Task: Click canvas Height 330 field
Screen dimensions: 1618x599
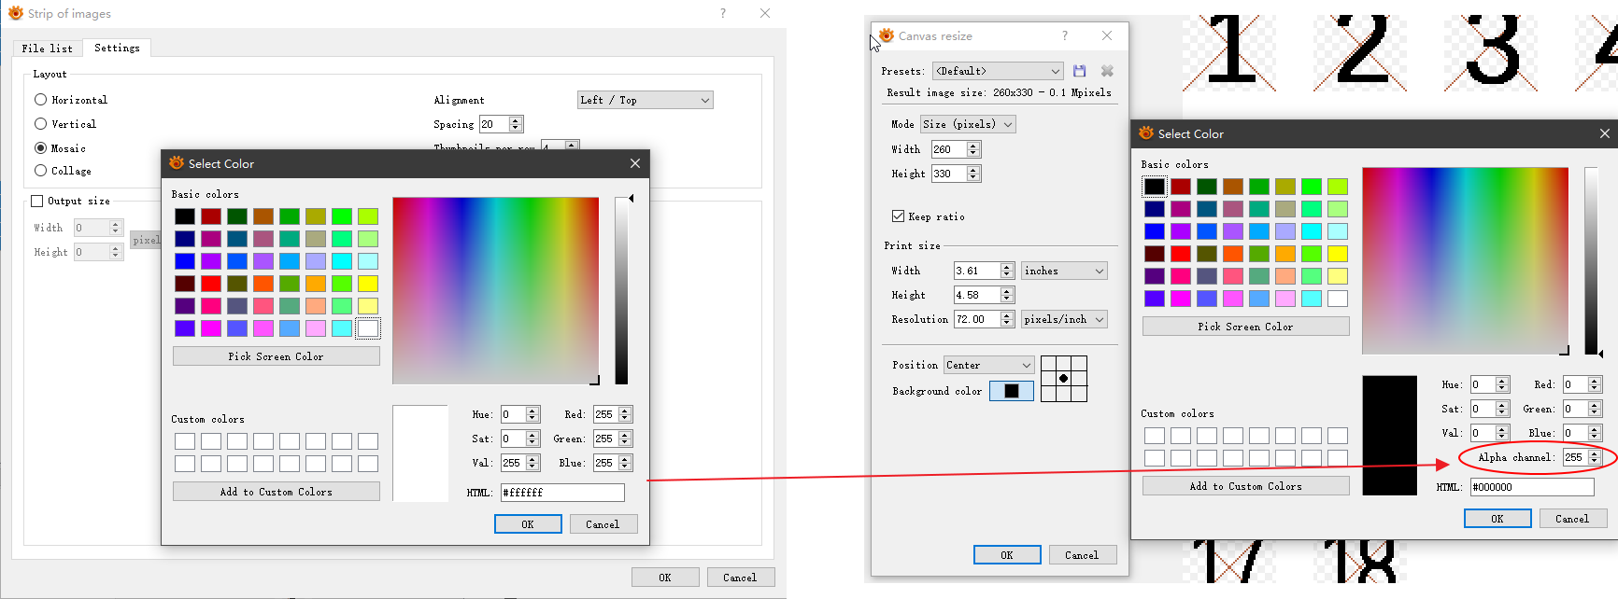Action: click(949, 174)
